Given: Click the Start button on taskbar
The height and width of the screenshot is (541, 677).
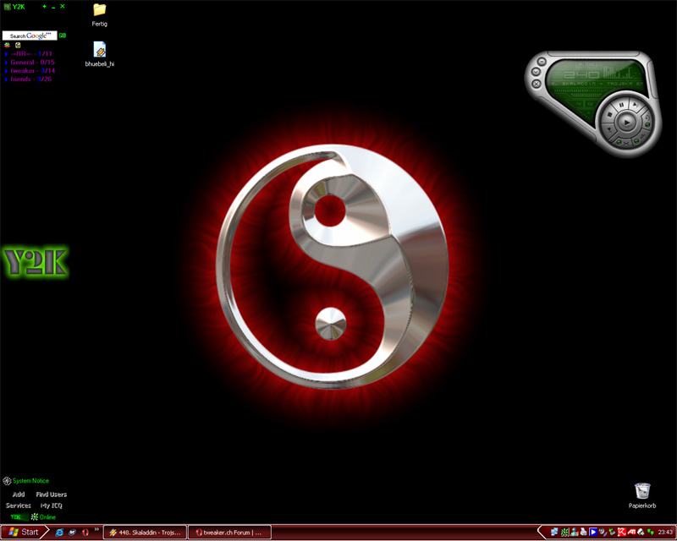Looking at the screenshot, I should 23,532.
